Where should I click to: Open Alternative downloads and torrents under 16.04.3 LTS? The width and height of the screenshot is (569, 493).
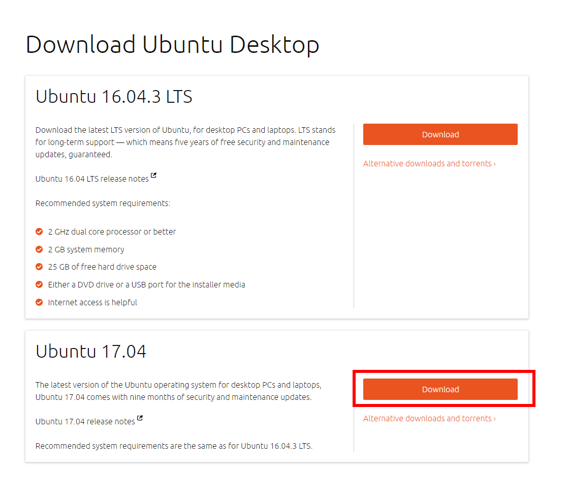427,164
